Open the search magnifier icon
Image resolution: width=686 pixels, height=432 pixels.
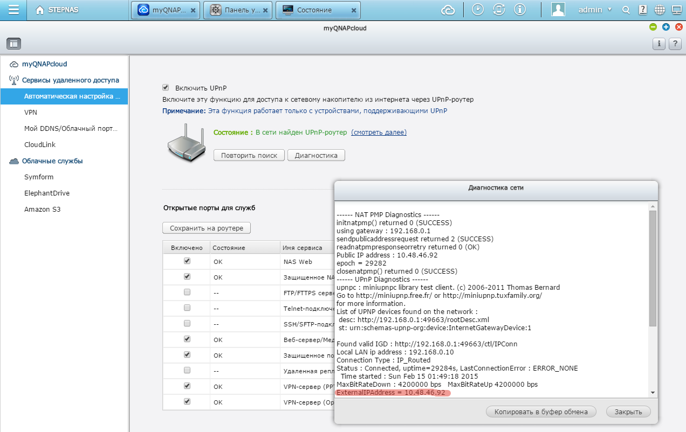pos(626,10)
